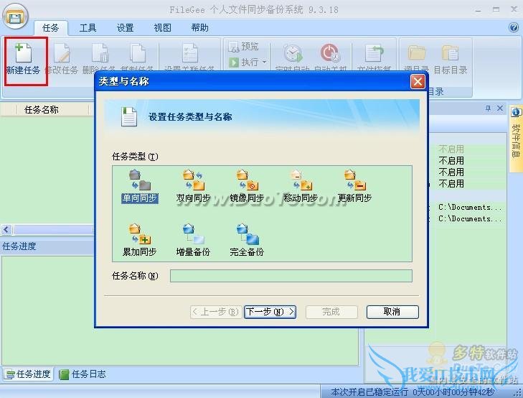Click the second C:\Documents... path entry
This screenshot has height=398, width=523.
point(470,218)
